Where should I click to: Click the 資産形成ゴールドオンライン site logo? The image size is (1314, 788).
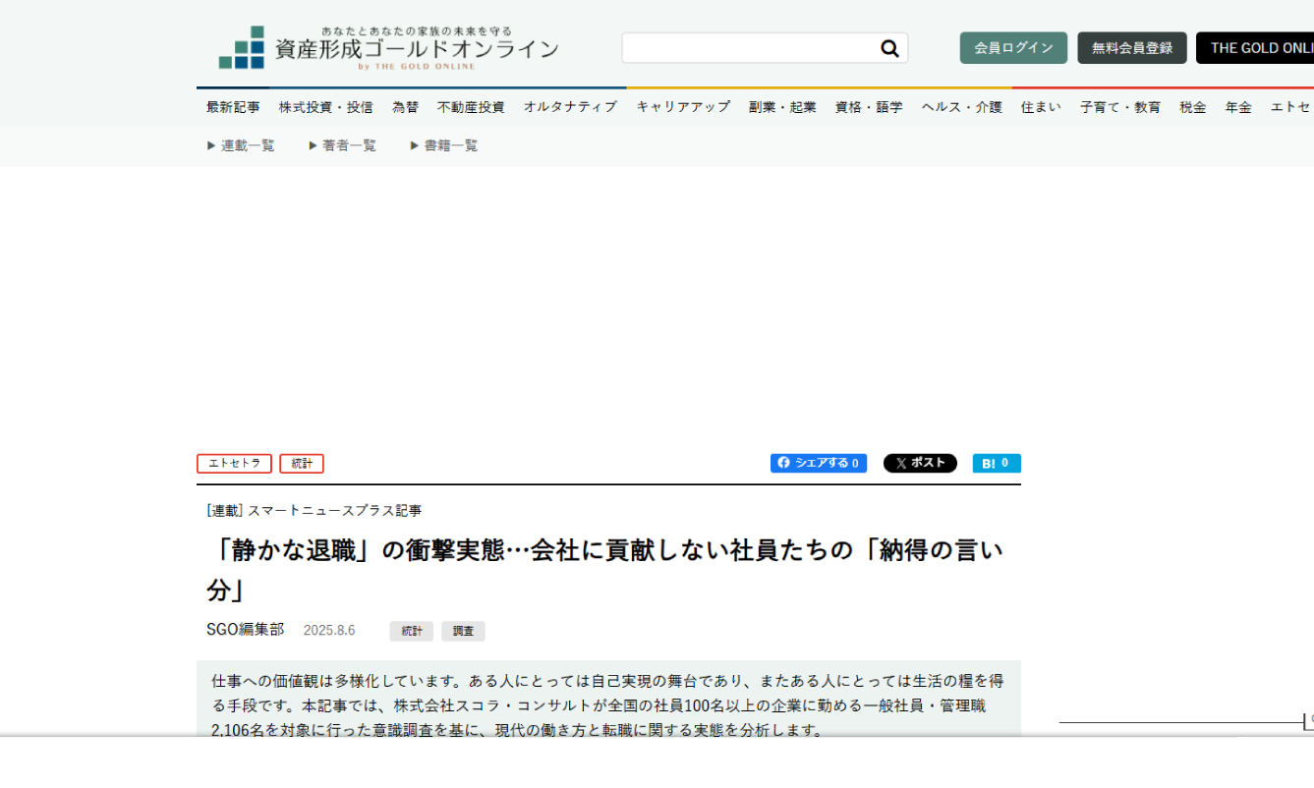(x=389, y=48)
